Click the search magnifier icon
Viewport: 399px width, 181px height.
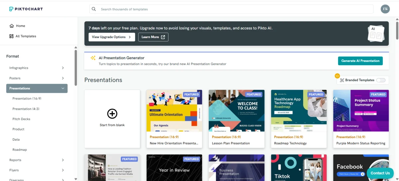click(94, 9)
